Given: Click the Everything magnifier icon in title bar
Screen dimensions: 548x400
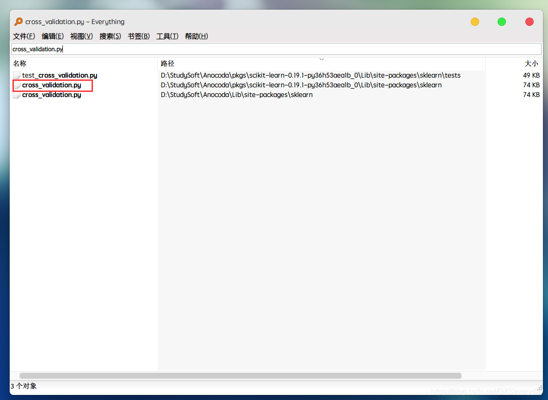Looking at the screenshot, I should point(18,22).
